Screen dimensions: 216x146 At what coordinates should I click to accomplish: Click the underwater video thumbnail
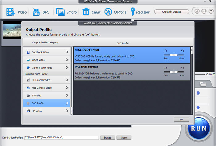click(x=12, y=30)
